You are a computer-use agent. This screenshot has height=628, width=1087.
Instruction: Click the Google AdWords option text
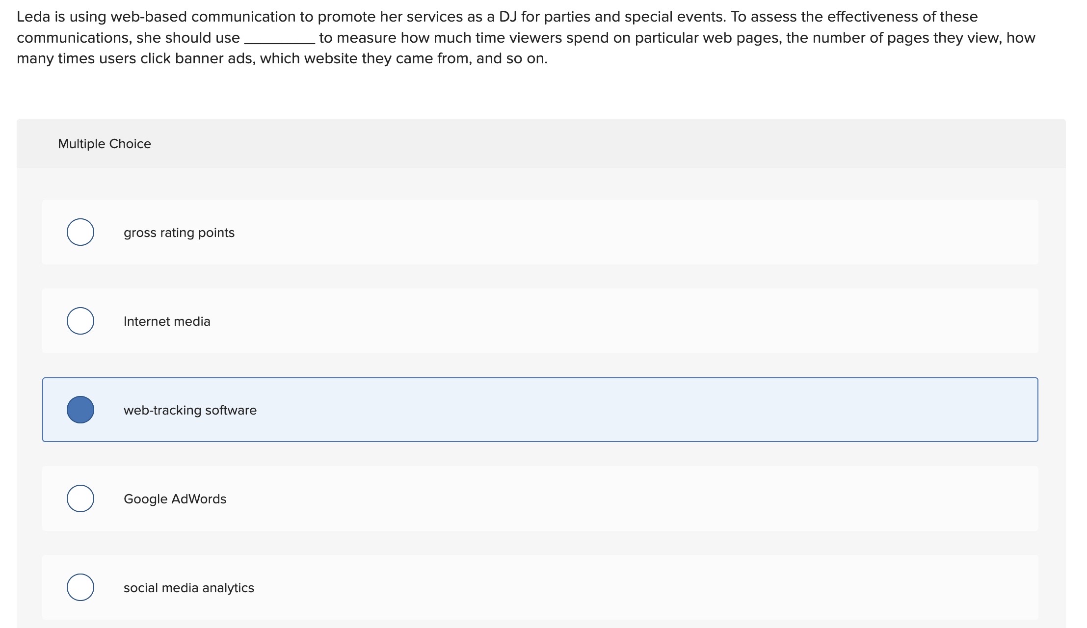(175, 499)
